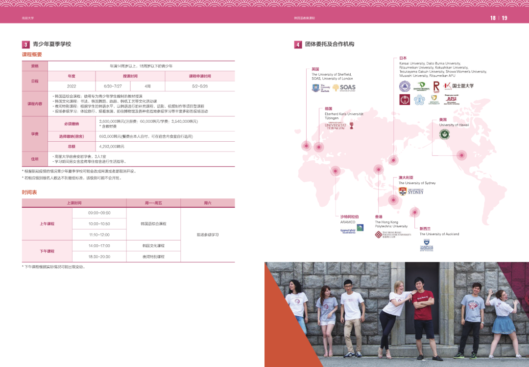Click the 2022 year cell
This screenshot has height=367, width=529.
[x=72, y=86]
